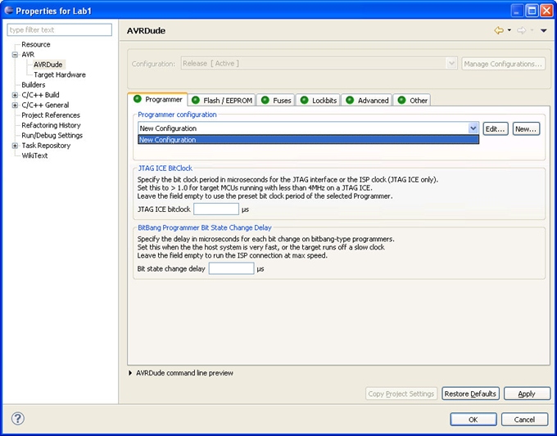This screenshot has height=436, width=557.
Task: Expand the C/C++ Build tree node
Action: coord(15,95)
